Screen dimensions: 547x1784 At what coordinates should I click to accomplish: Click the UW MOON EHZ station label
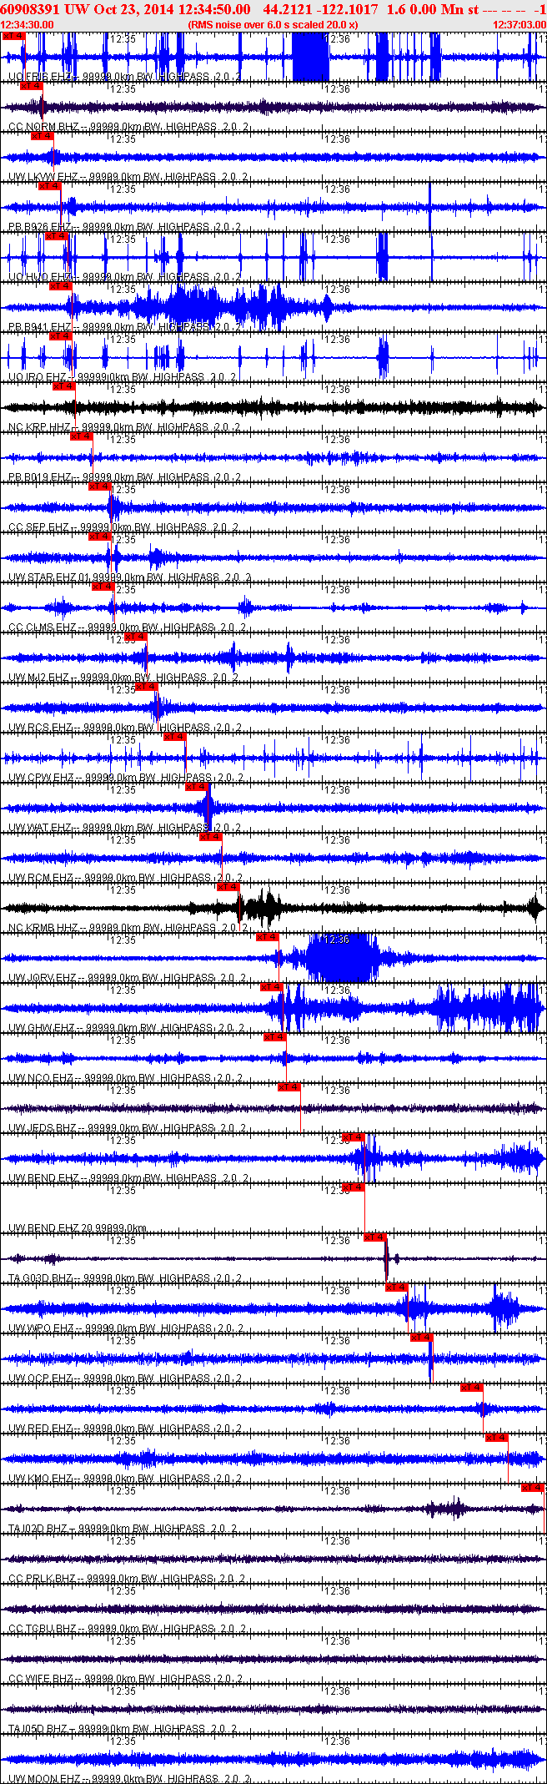coord(43,1779)
